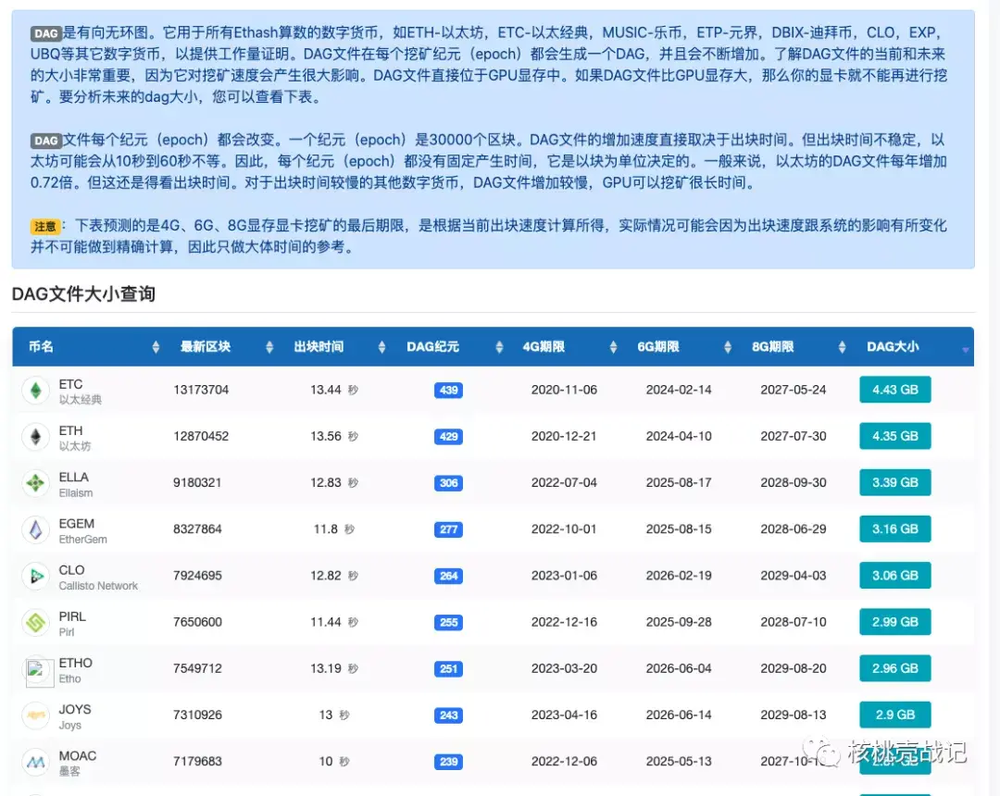This screenshot has width=1000, height=796.
Task: Open the 最新区块 sort arrow control
Action: (269, 346)
